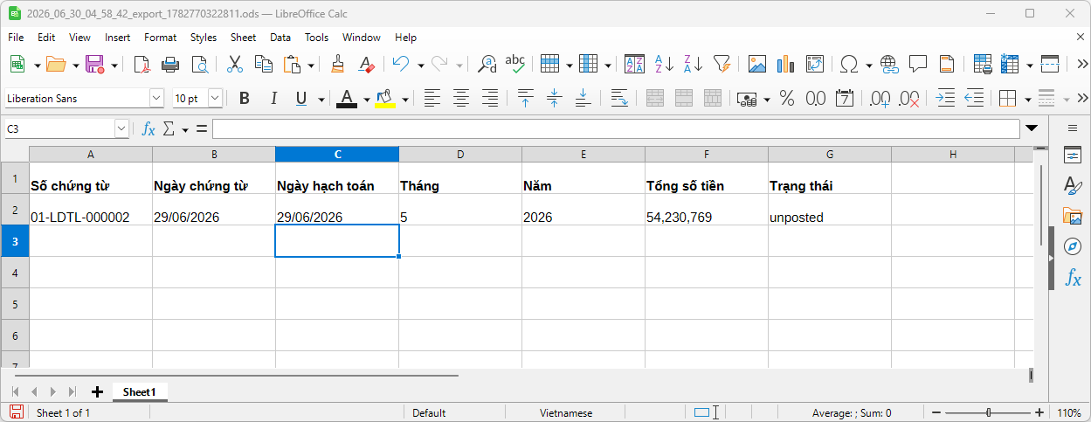
Task: Open the Font Color dropdown arrow
Action: pyautogui.click(x=366, y=100)
